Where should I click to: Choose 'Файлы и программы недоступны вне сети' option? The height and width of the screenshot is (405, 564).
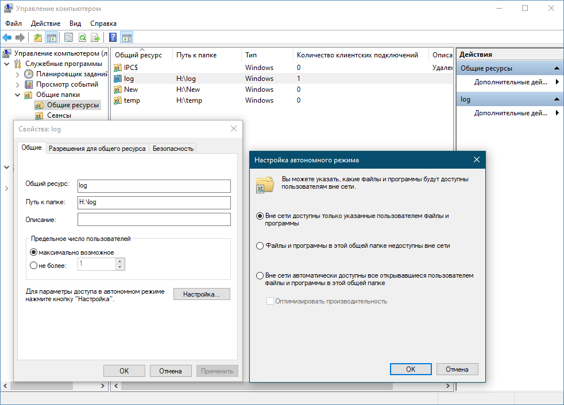260,246
